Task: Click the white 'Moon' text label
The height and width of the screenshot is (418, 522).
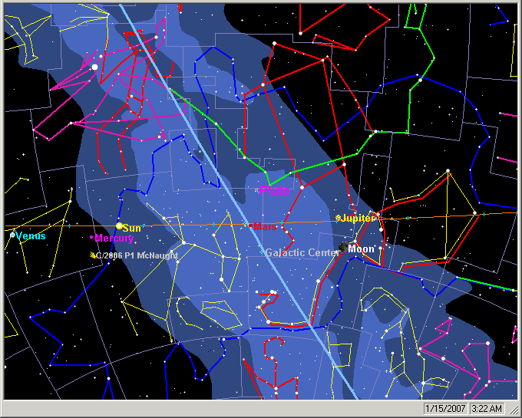Action: coord(361,249)
